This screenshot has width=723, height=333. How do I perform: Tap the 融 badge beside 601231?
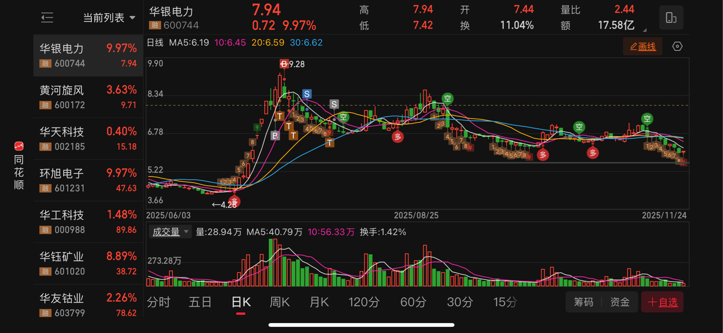45,188
